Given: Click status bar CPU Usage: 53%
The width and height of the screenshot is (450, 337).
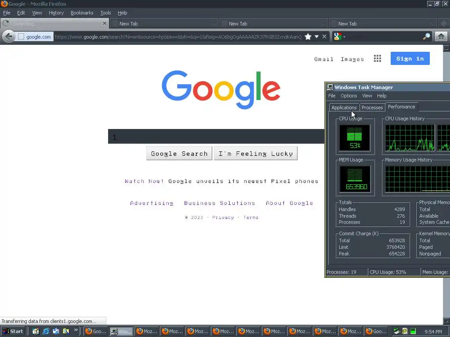Looking at the screenshot, I should tap(395, 272).
